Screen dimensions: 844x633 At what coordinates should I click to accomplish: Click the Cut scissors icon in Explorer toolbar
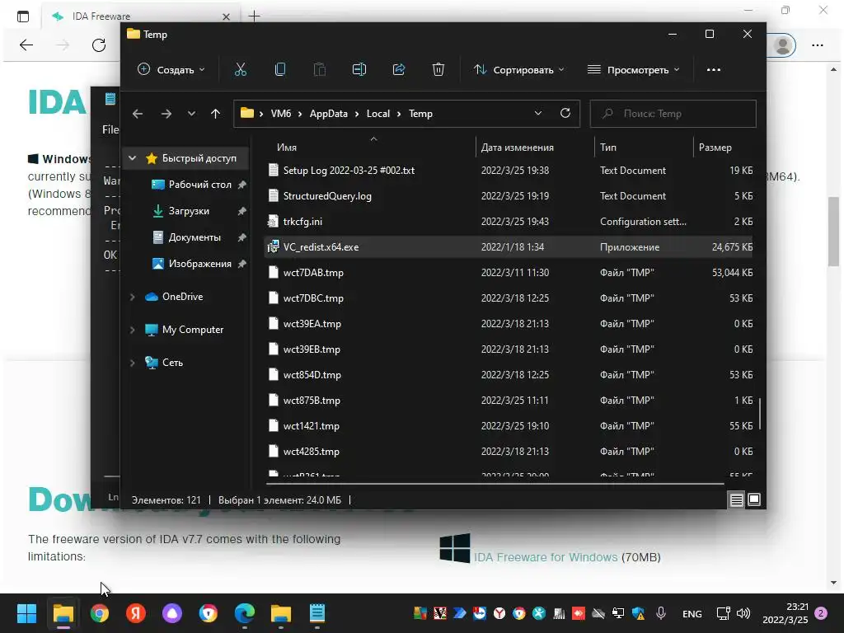(x=240, y=69)
